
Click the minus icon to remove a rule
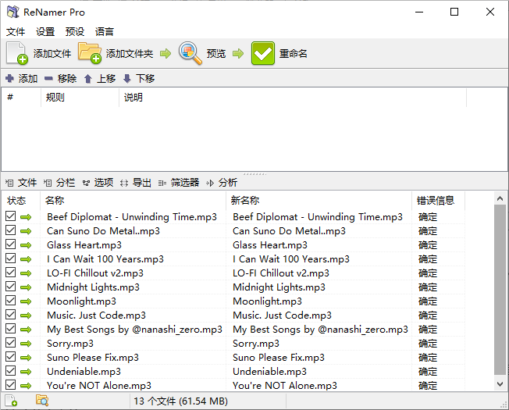(x=48, y=78)
